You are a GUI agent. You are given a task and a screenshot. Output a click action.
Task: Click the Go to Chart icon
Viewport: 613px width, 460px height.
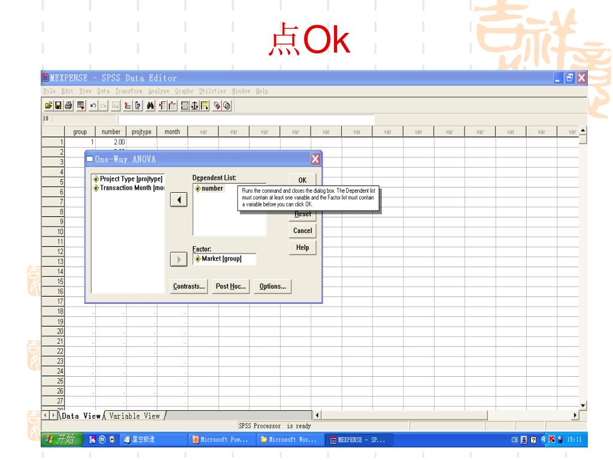pos(116,105)
